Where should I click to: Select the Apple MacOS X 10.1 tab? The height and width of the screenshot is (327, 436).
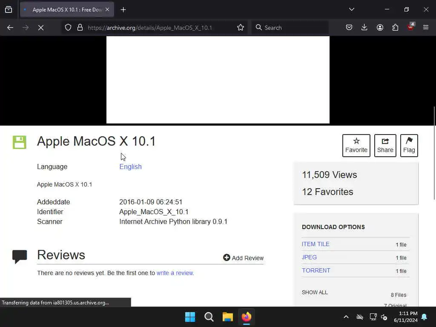(x=67, y=10)
